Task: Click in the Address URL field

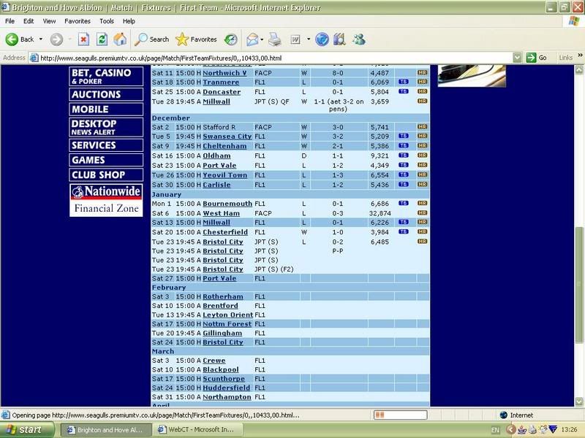Action: tap(272, 58)
